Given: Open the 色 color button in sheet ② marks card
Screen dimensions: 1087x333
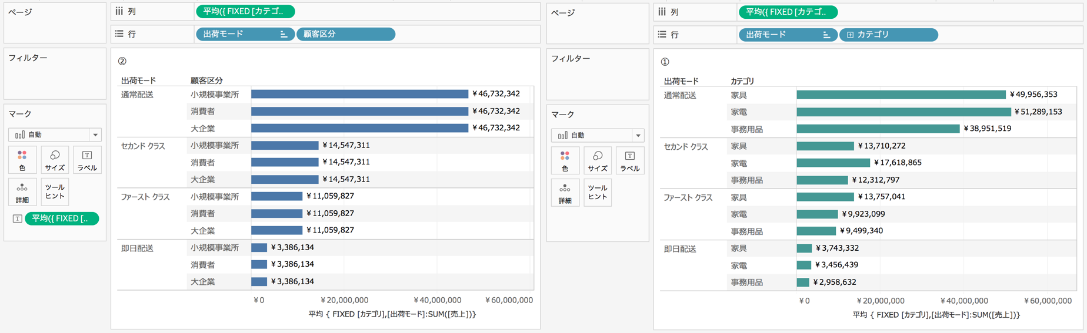Looking at the screenshot, I should click(x=22, y=160).
